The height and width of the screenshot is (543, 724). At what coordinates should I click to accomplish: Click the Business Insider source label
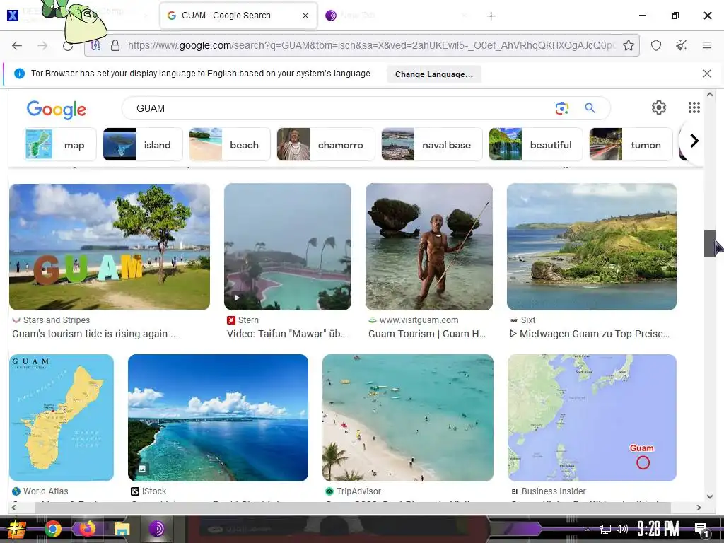click(x=553, y=491)
